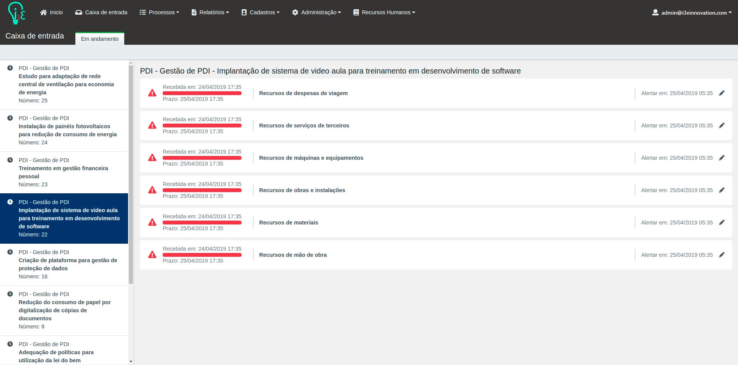Edit alert for Recursos de obras e instalações
This screenshot has height=365, width=738.
[722, 190]
